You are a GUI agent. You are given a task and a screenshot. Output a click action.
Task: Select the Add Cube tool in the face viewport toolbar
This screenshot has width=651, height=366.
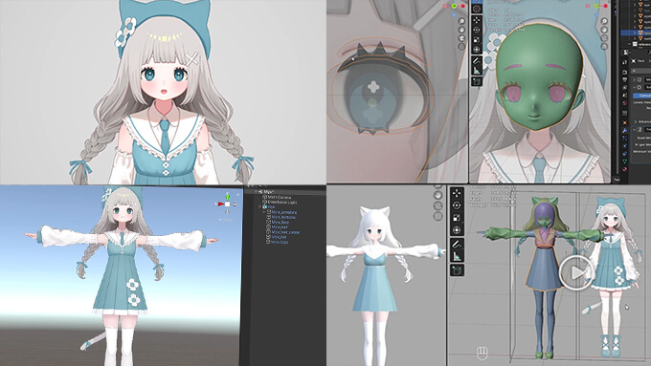pyautogui.click(x=477, y=81)
